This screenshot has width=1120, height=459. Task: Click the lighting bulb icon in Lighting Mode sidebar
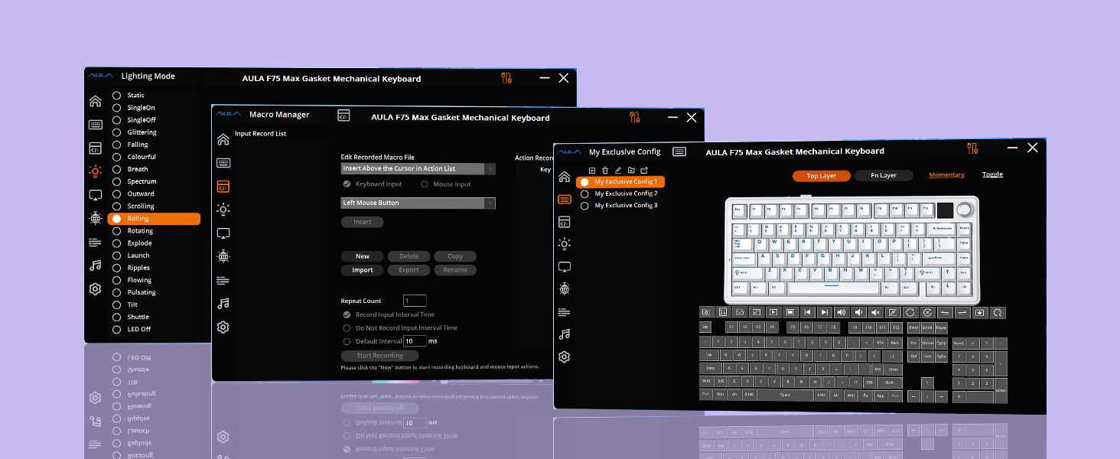[x=95, y=171]
